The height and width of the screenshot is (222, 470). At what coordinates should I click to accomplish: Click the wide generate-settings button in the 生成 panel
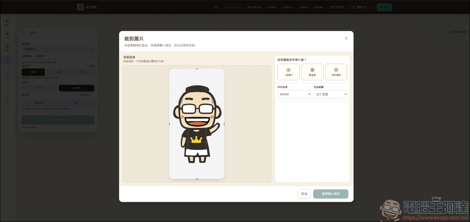pyautogui.click(x=58, y=120)
